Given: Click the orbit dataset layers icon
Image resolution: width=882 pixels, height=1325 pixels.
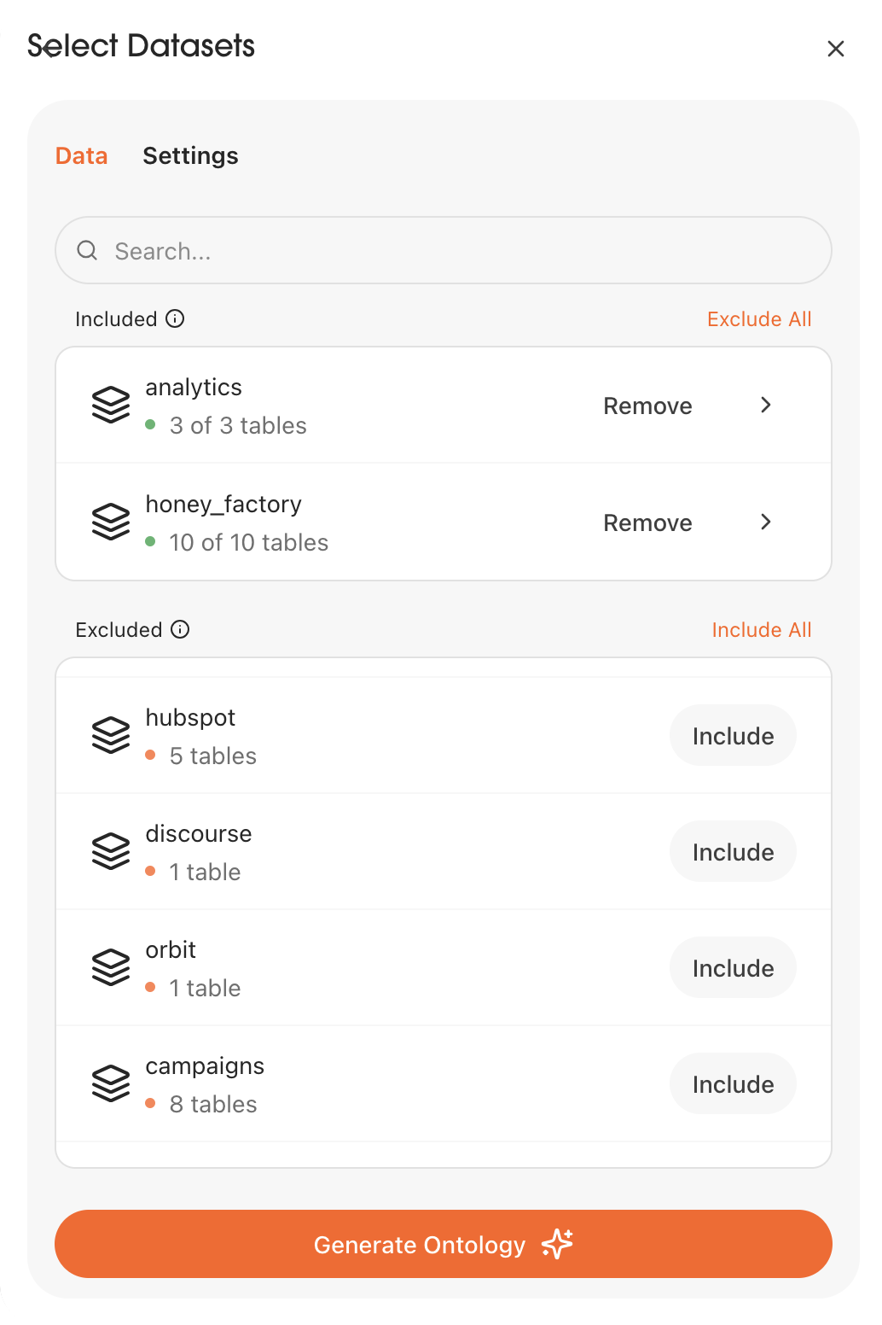Looking at the screenshot, I should tap(111, 967).
